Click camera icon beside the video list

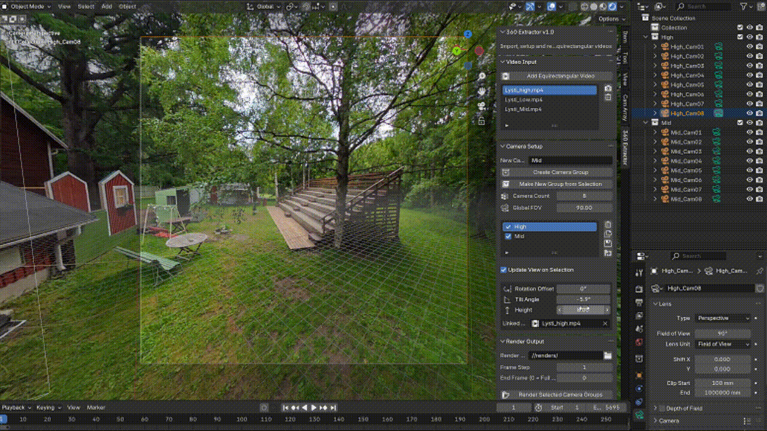tap(608, 89)
